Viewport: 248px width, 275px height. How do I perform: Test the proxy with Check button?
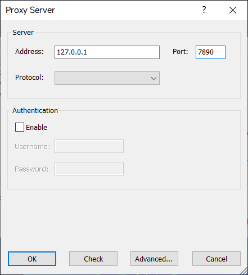point(93,259)
